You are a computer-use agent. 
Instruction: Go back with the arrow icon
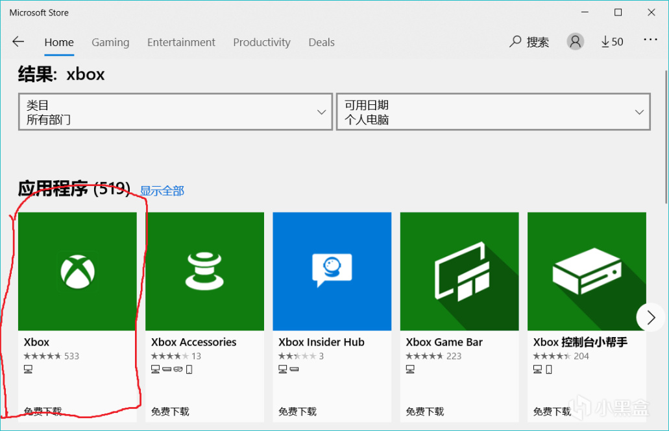[x=18, y=41]
